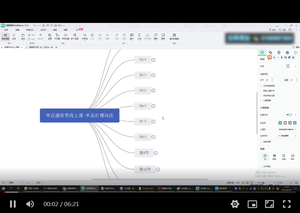This screenshot has height=213, width=300.
Task: Insert a Picture from ribbon
Action: pos(132,36)
